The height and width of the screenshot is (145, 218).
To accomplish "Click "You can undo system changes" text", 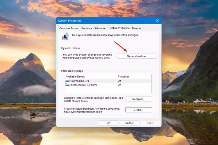I will pos(87,56).
